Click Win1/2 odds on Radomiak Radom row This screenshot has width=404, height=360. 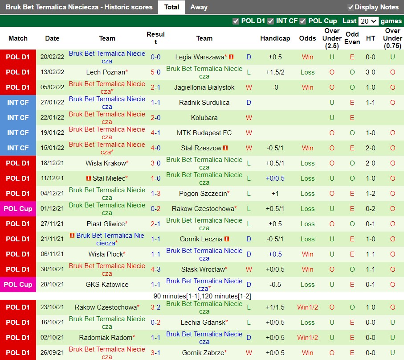tap(307, 338)
